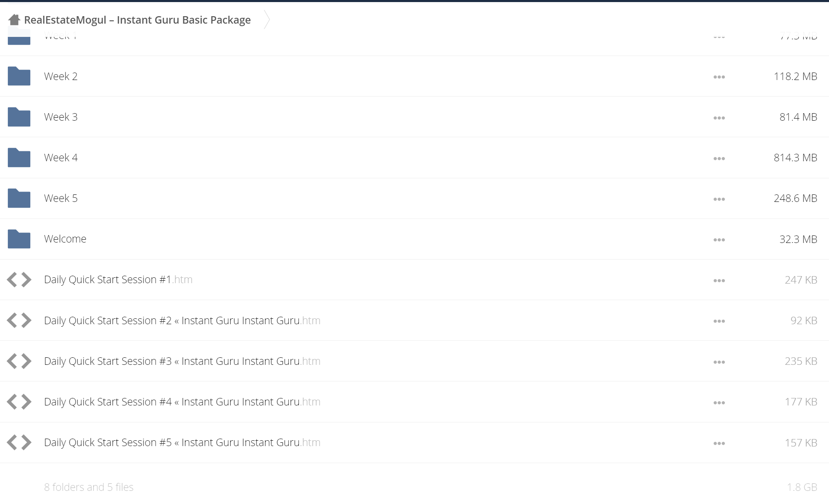
Task: Open the Welcome folder icon
Action: pyautogui.click(x=19, y=238)
